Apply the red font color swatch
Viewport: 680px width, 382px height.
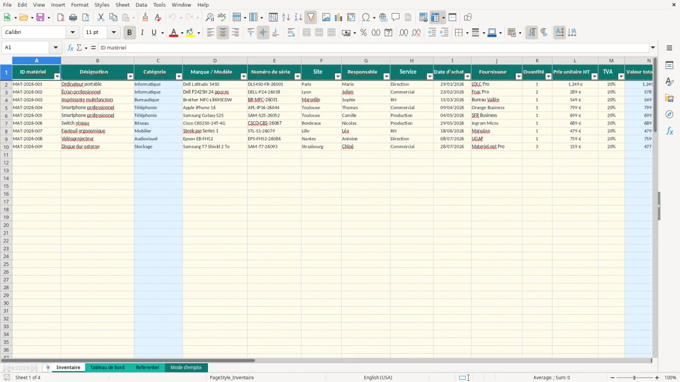[173, 33]
